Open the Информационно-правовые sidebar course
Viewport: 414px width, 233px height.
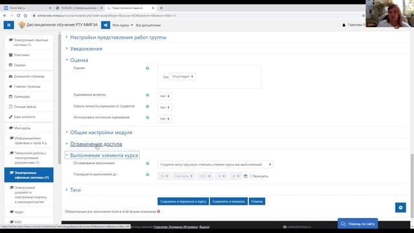click(x=28, y=140)
